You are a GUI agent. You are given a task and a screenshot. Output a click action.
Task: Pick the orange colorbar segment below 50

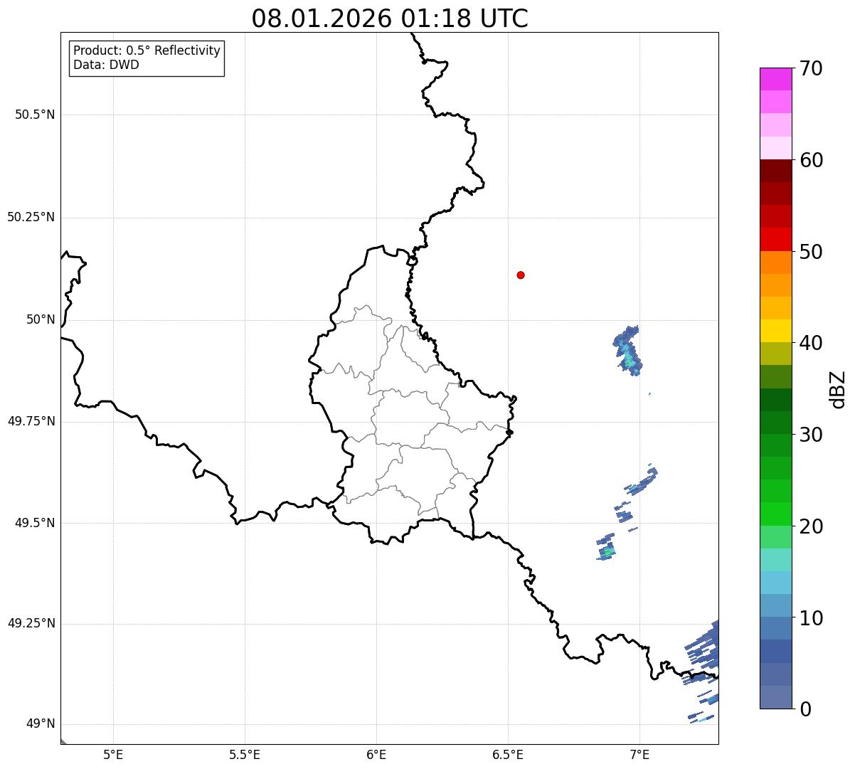point(775,262)
